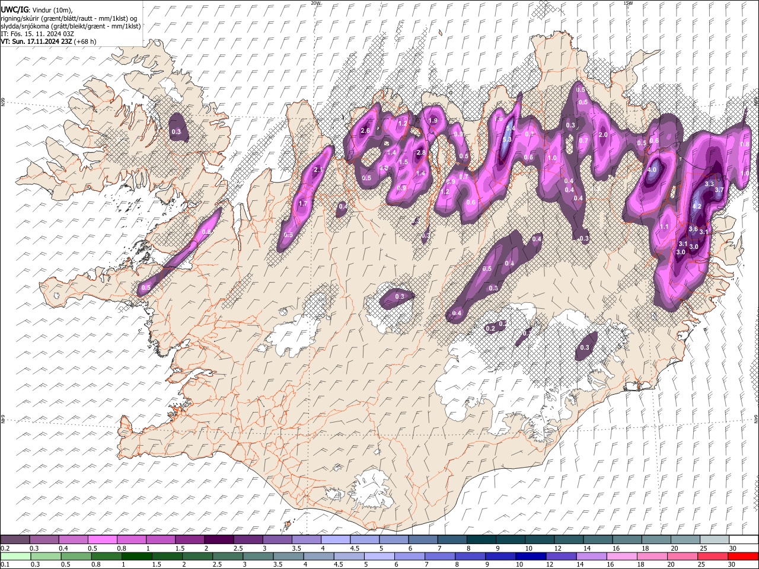The width and height of the screenshot is (759, 569).
Task: Select the 'slydda/snjókoma' legend description line
Action: point(71,26)
